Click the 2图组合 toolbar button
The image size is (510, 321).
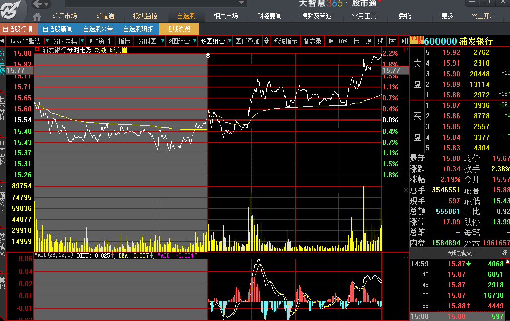[179, 41]
